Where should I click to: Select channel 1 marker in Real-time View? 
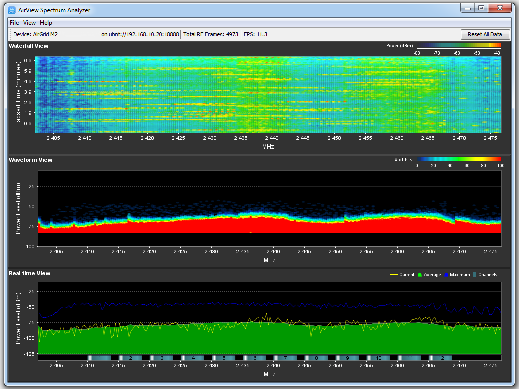[100, 358]
